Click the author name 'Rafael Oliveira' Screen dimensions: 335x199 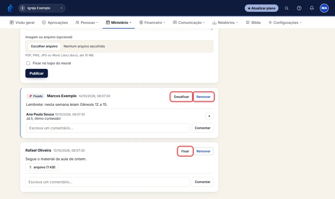pos(38,150)
